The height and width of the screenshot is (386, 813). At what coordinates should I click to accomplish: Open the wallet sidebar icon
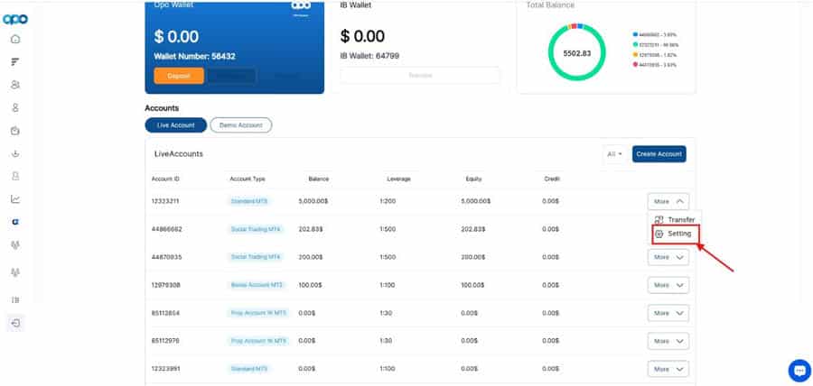15,131
